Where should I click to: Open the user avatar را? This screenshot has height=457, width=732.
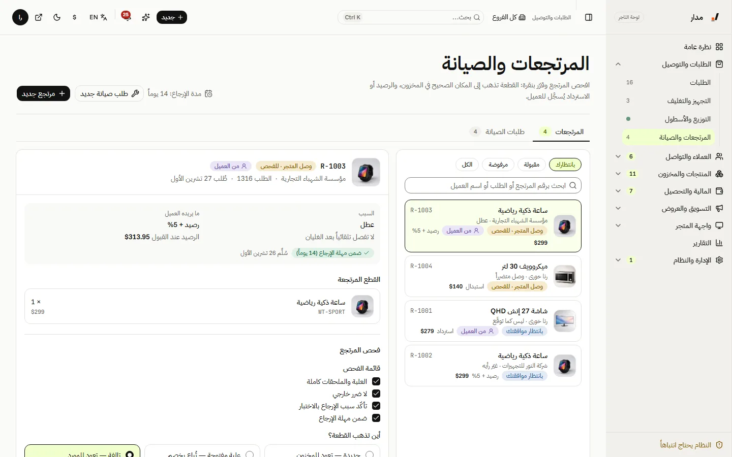pyautogui.click(x=20, y=17)
